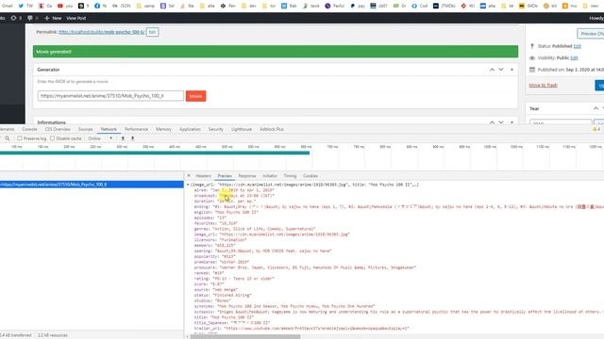Image resolution: width=604 pixels, height=339 pixels.
Task: Click the import HAR upload arrow icon
Action: point(123,138)
